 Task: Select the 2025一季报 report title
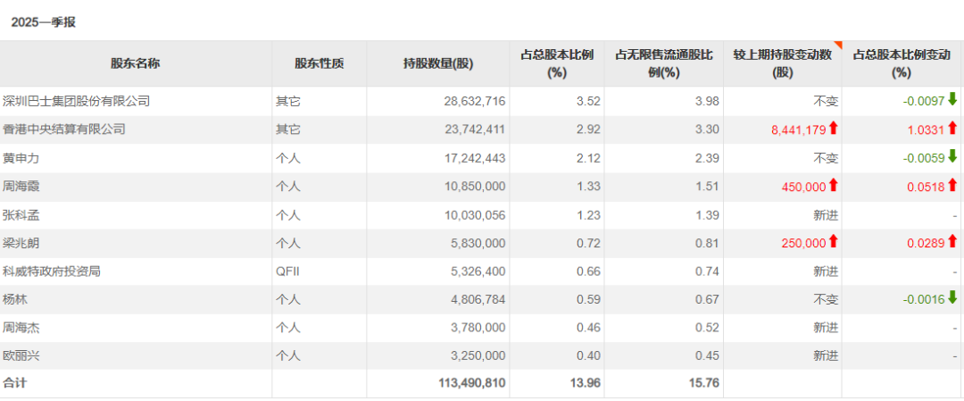[x=43, y=22]
